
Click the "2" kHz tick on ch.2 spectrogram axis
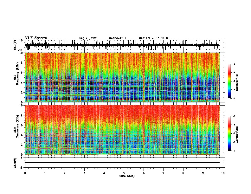[x=22, y=145]
